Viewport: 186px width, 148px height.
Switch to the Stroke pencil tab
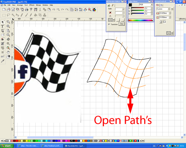tap(113, 5)
